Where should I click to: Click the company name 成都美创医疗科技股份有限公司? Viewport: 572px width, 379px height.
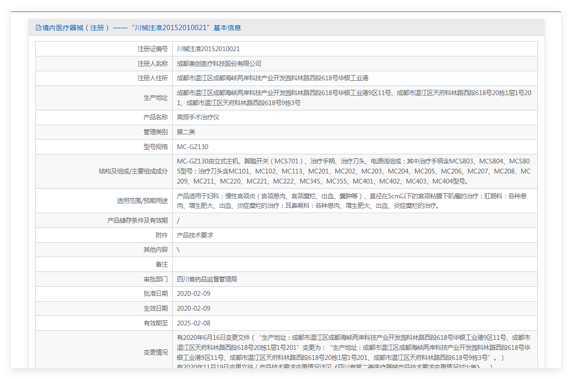(219, 64)
